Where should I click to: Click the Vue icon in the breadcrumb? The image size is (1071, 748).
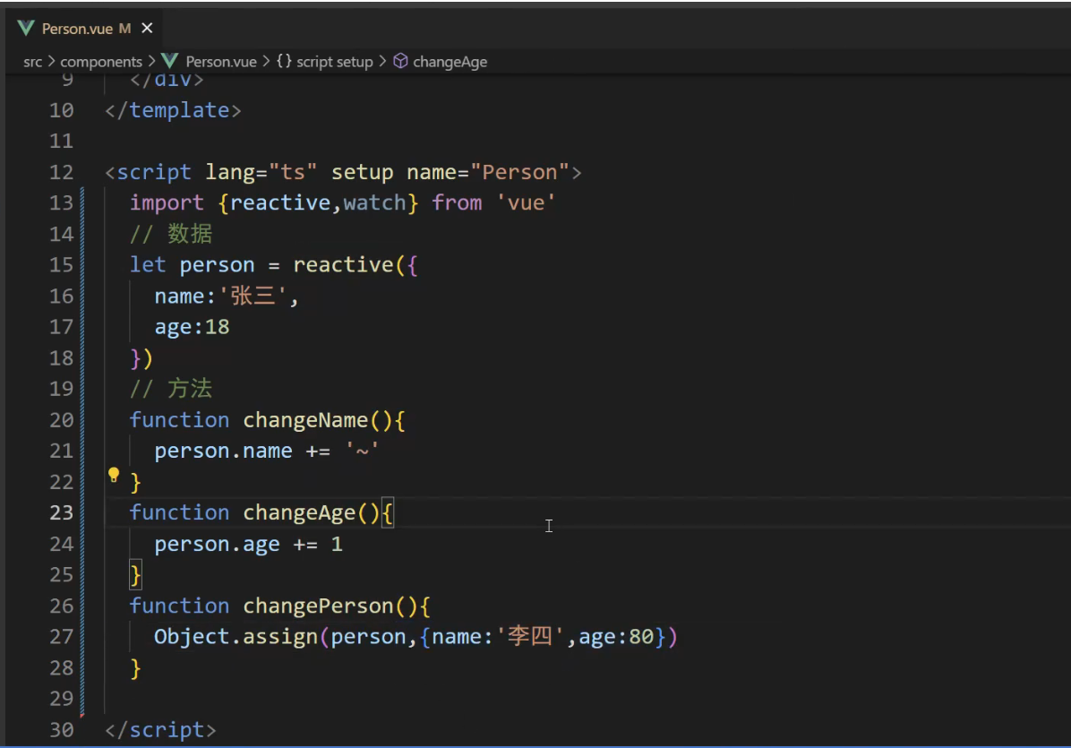(170, 61)
